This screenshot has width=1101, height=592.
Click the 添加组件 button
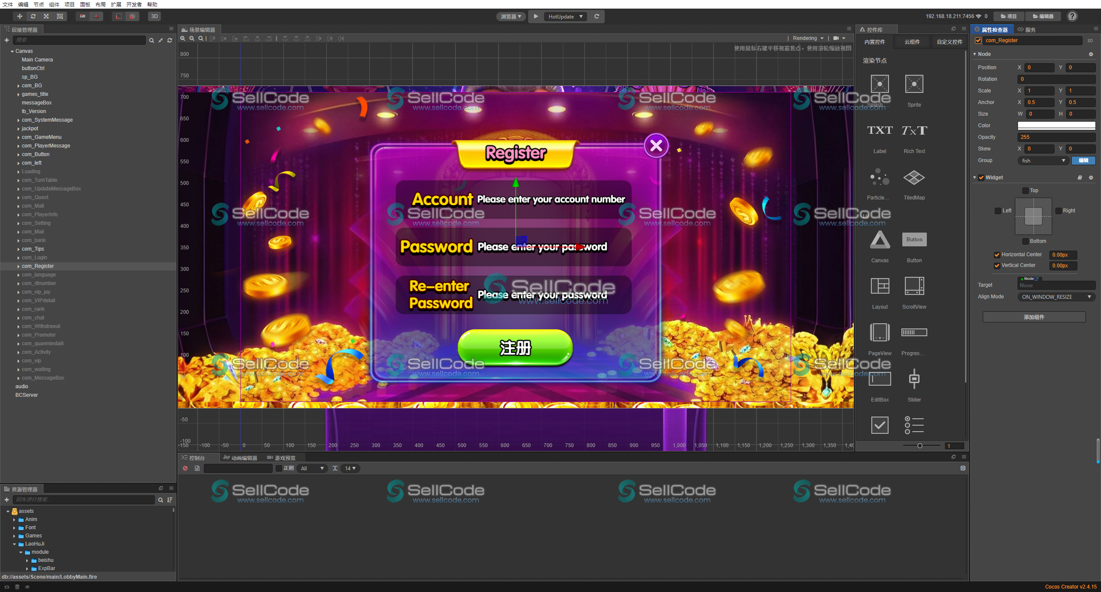tap(1034, 317)
